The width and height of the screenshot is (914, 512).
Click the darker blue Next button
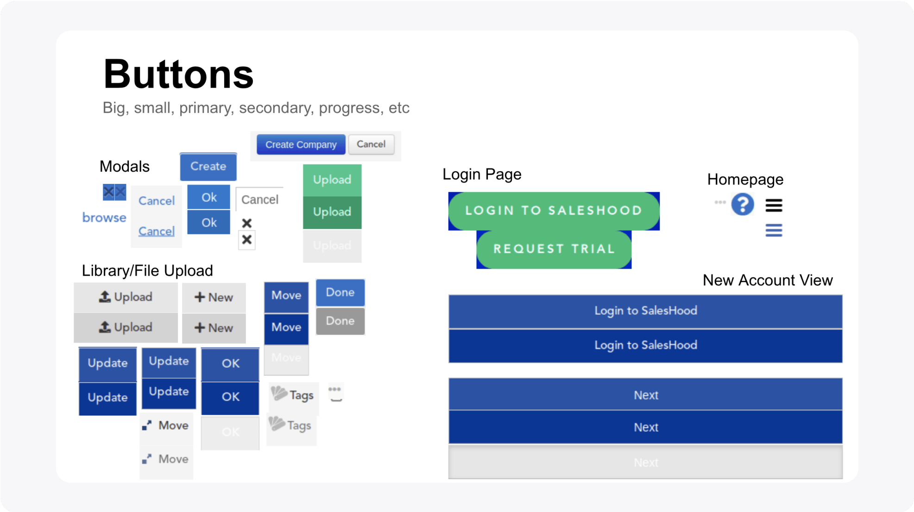point(646,427)
